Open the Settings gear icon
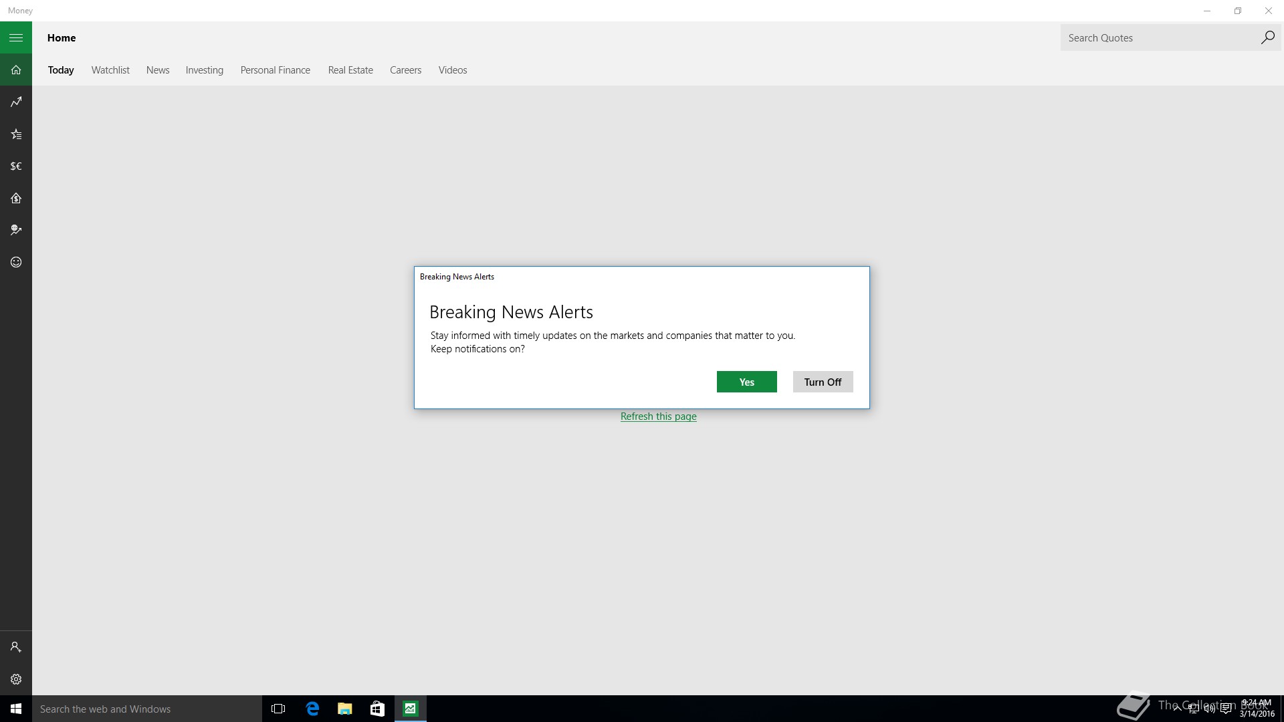Screen dimensions: 1284x722 click(x=16, y=679)
